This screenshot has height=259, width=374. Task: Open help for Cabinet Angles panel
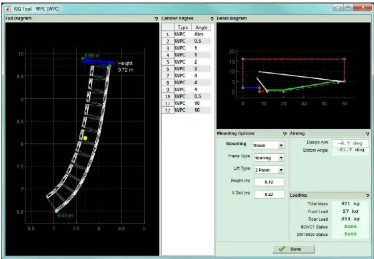[x=212, y=19]
